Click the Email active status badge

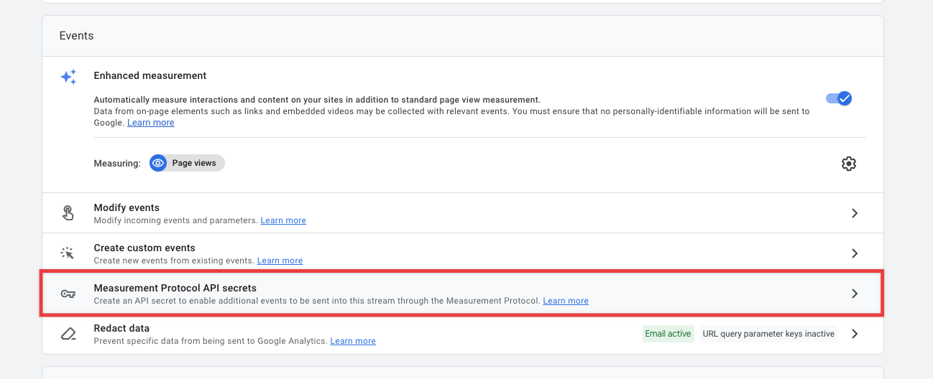click(x=668, y=334)
